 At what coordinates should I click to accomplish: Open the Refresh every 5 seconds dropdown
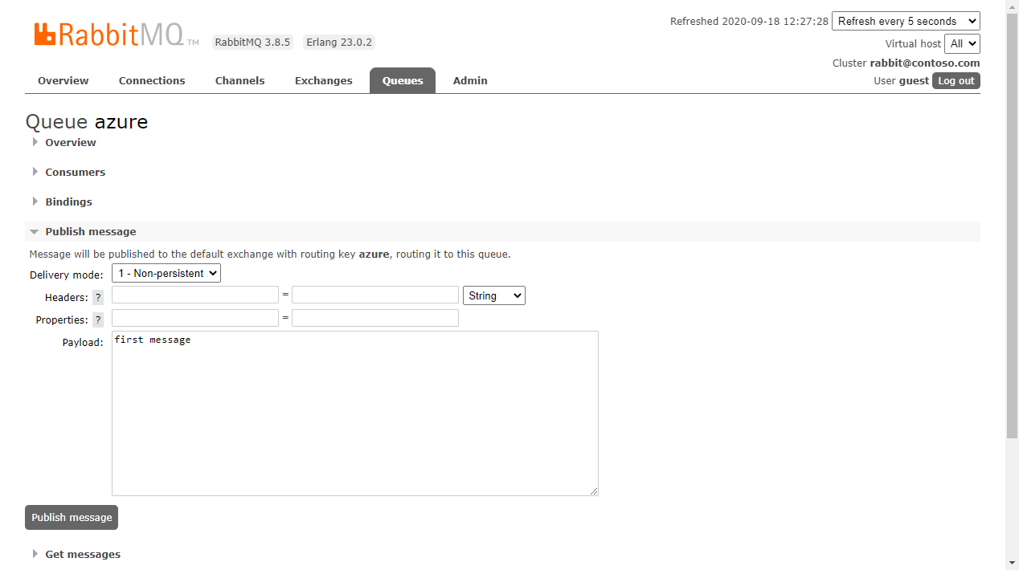[906, 20]
